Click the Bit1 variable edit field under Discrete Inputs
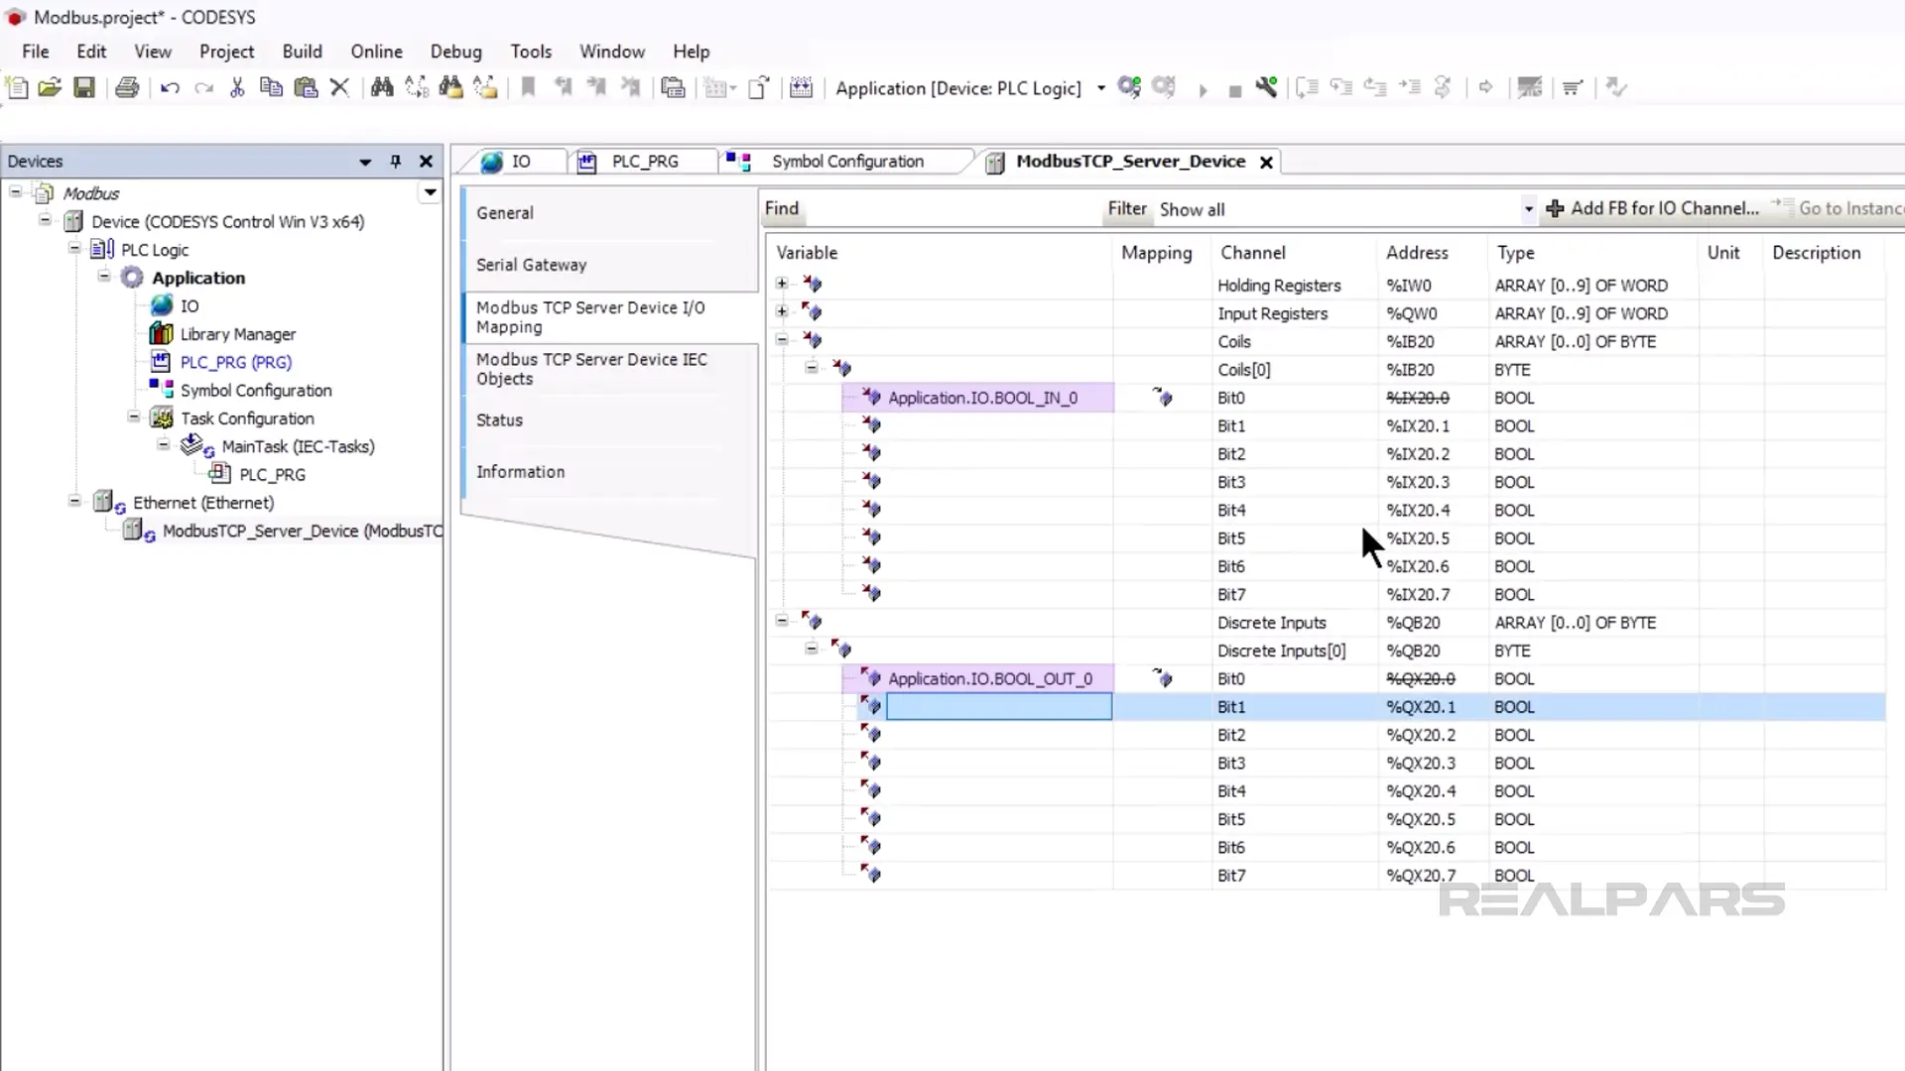The height and width of the screenshot is (1071, 1905). (998, 707)
